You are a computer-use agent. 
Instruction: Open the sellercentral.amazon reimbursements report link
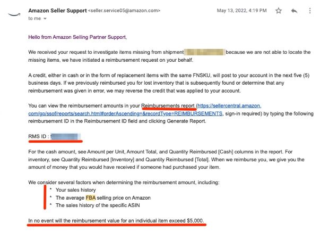(x=229, y=106)
